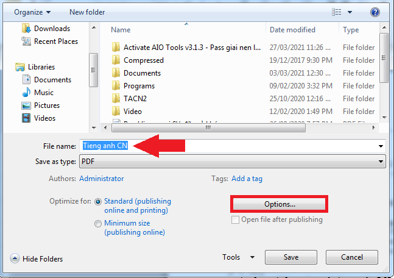Sort by the Name column header

tap(121, 30)
